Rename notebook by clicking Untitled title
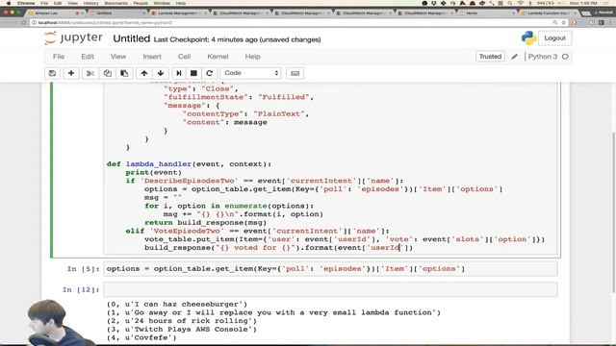 [131, 38]
